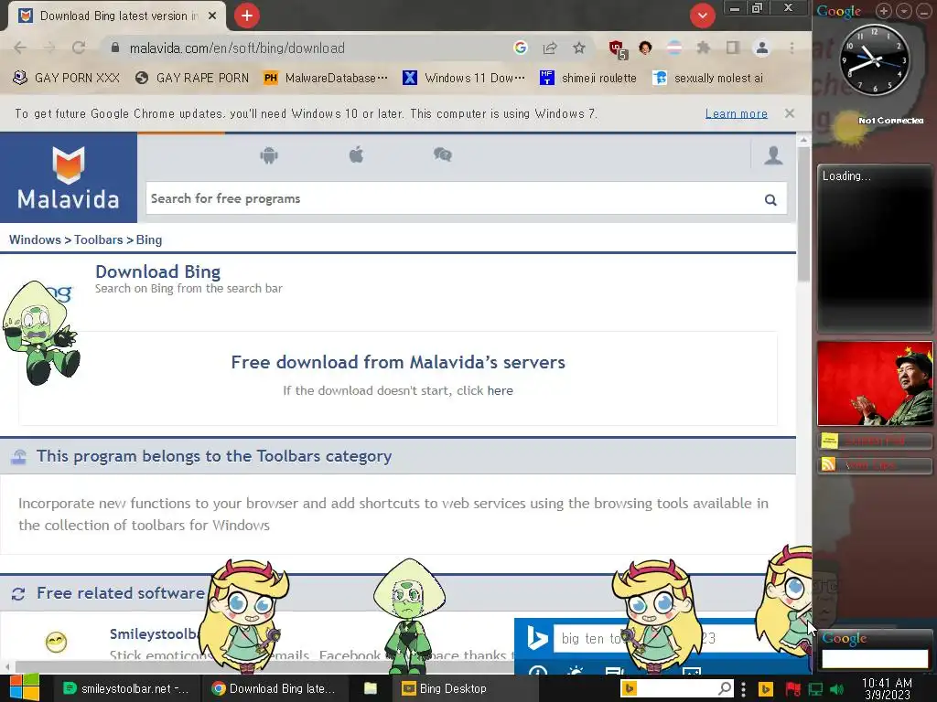Open the MalwareDatabase bookmark
937x702 pixels.
326,78
